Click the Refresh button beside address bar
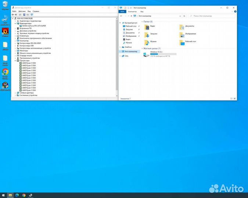Screen dimensions: 248x198 (x=184, y=16)
